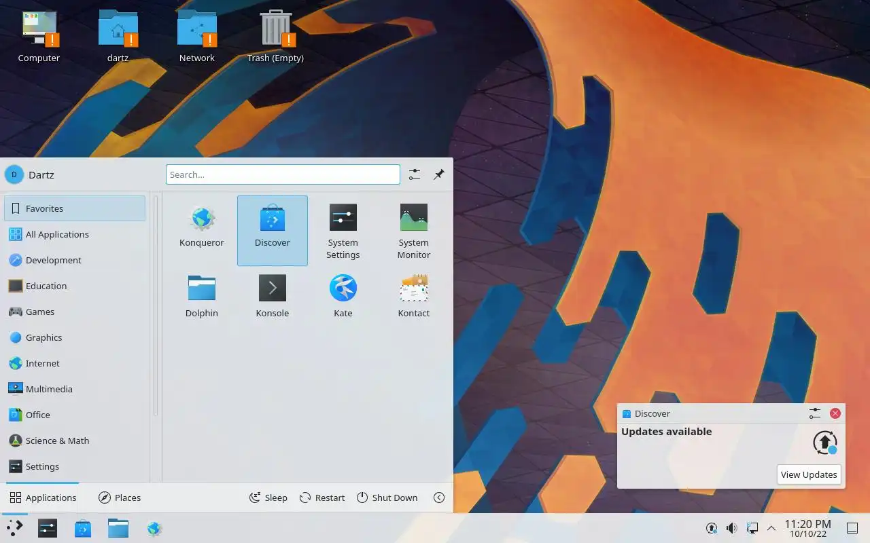
Task: Click Updates available notification text
Action: coord(666,432)
